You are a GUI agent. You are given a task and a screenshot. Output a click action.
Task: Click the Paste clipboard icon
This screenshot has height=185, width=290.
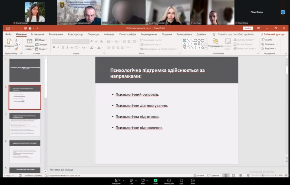pos(9,42)
